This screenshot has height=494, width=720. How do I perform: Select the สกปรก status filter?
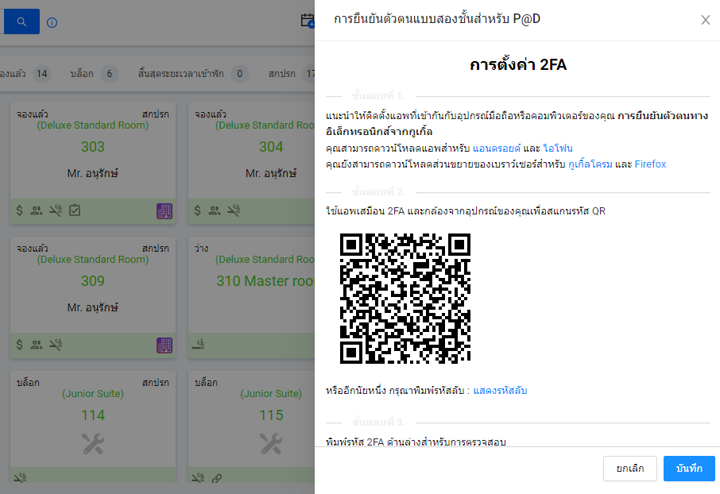click(291, 73)
